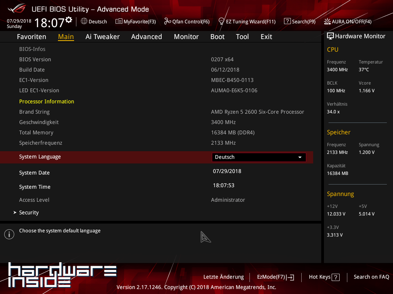Click the AMD Ryzen 5 2600 brand string

258,112
